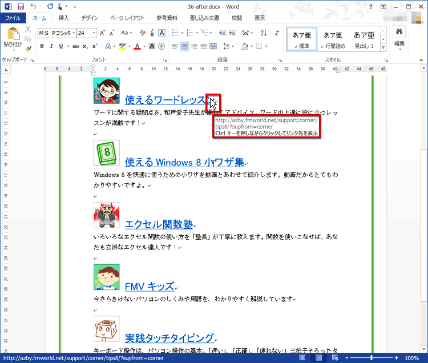Click the enclosed character icon

[161, 46]
